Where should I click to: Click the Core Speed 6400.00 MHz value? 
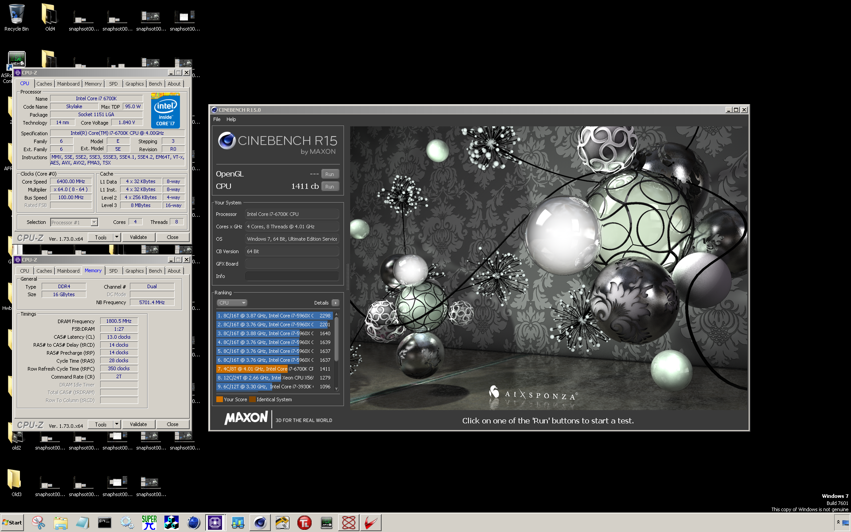tap(71, 181)
